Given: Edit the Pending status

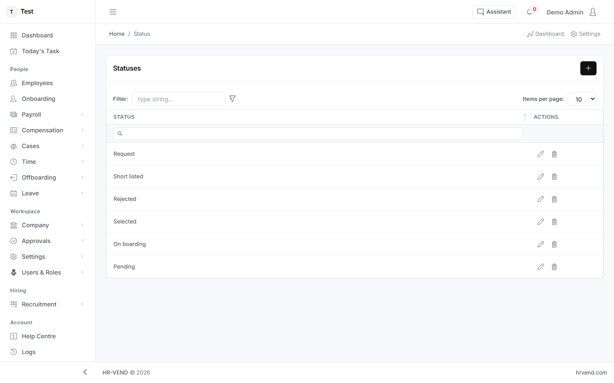Looking at the screenshot, I should click(x=541, y=267).
